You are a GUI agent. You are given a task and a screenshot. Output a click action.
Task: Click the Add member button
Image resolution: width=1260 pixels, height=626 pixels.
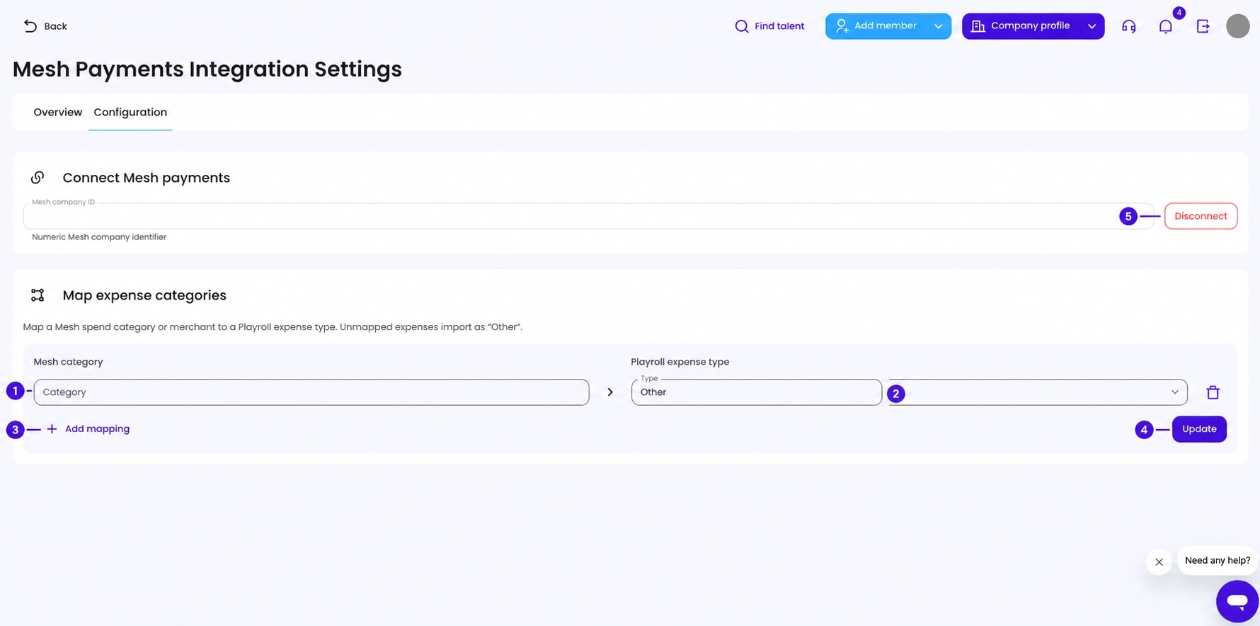[x=876, y=26]
